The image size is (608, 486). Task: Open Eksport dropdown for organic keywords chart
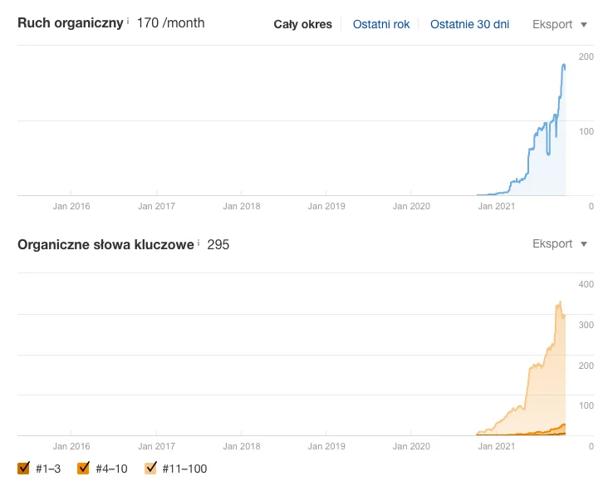point(559,244)
